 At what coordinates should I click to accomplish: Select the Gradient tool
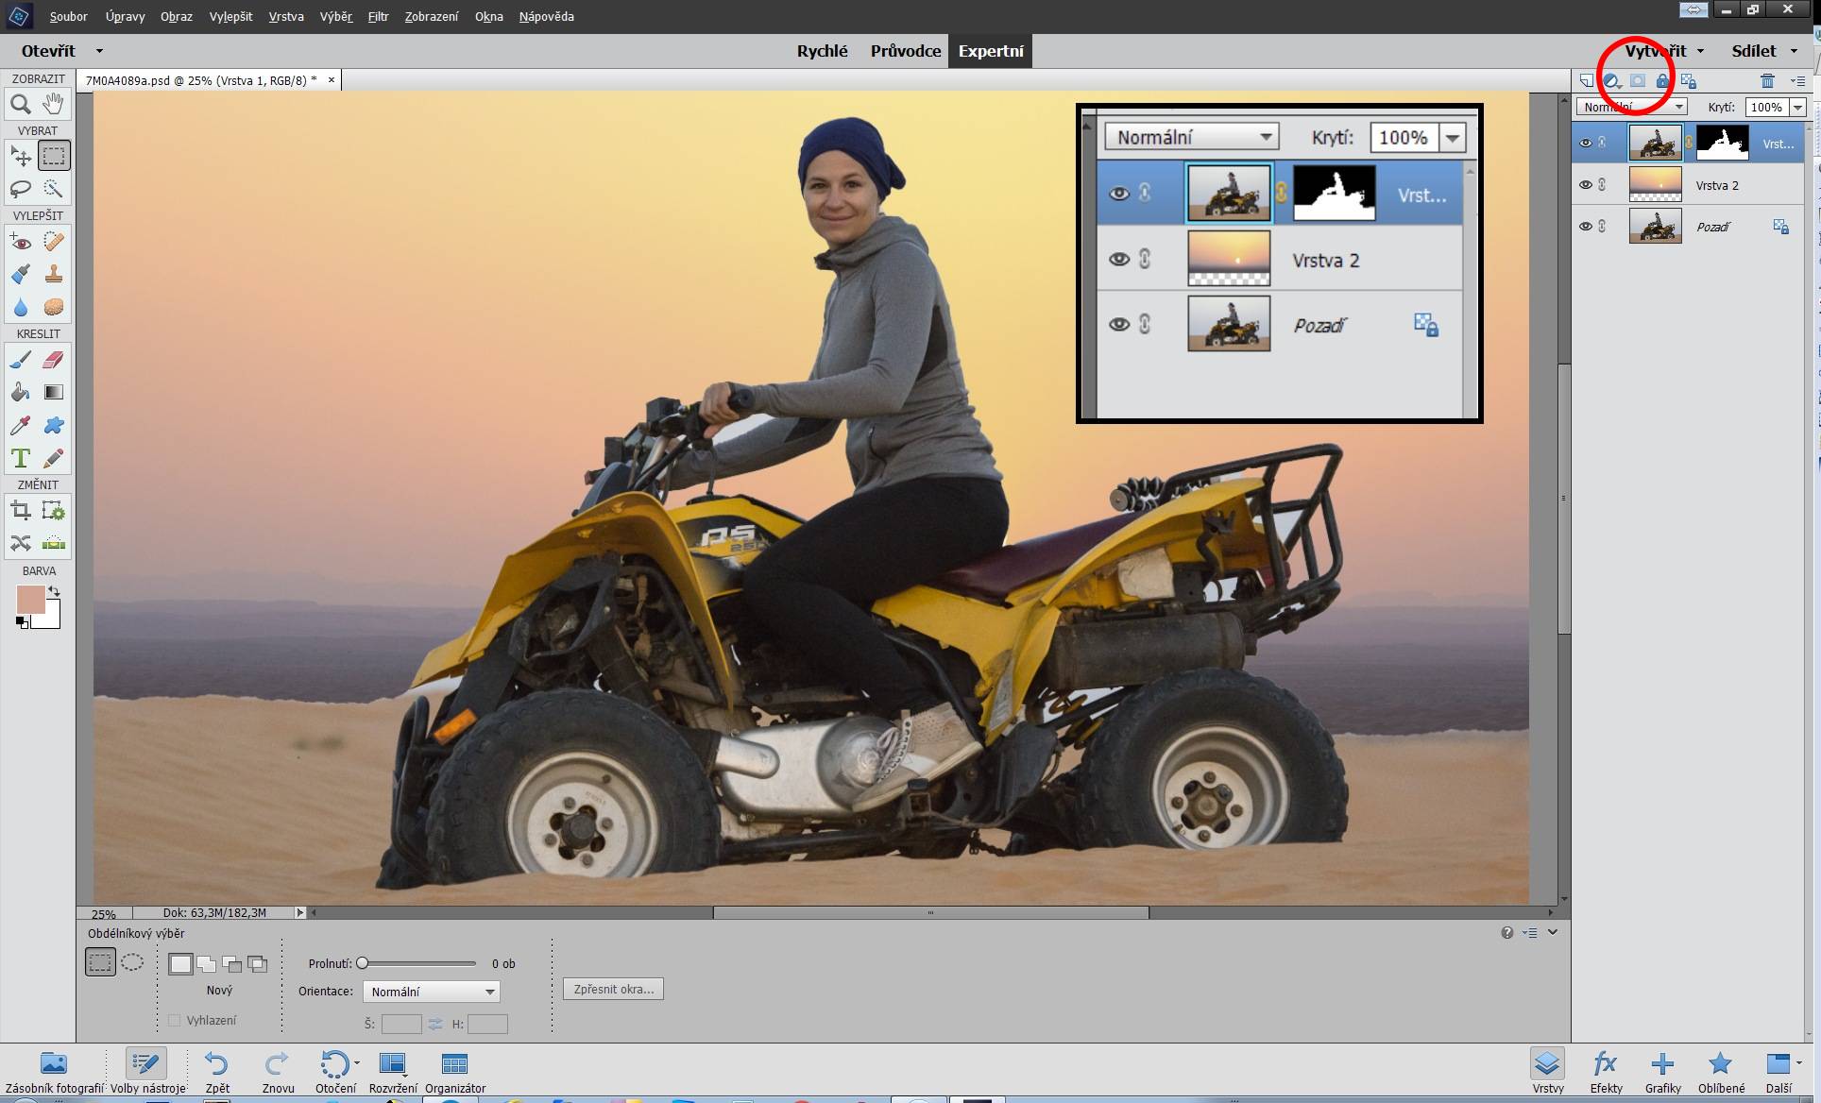click(54, 393)
